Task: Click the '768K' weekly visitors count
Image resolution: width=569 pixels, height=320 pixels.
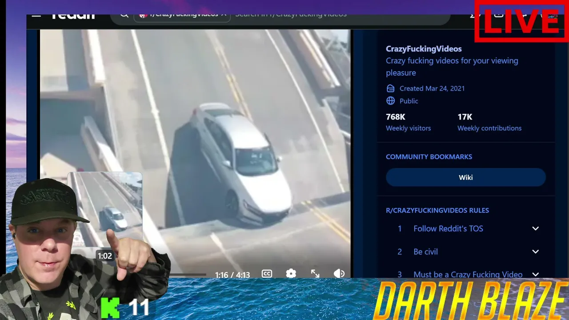Action: point(396,117)
